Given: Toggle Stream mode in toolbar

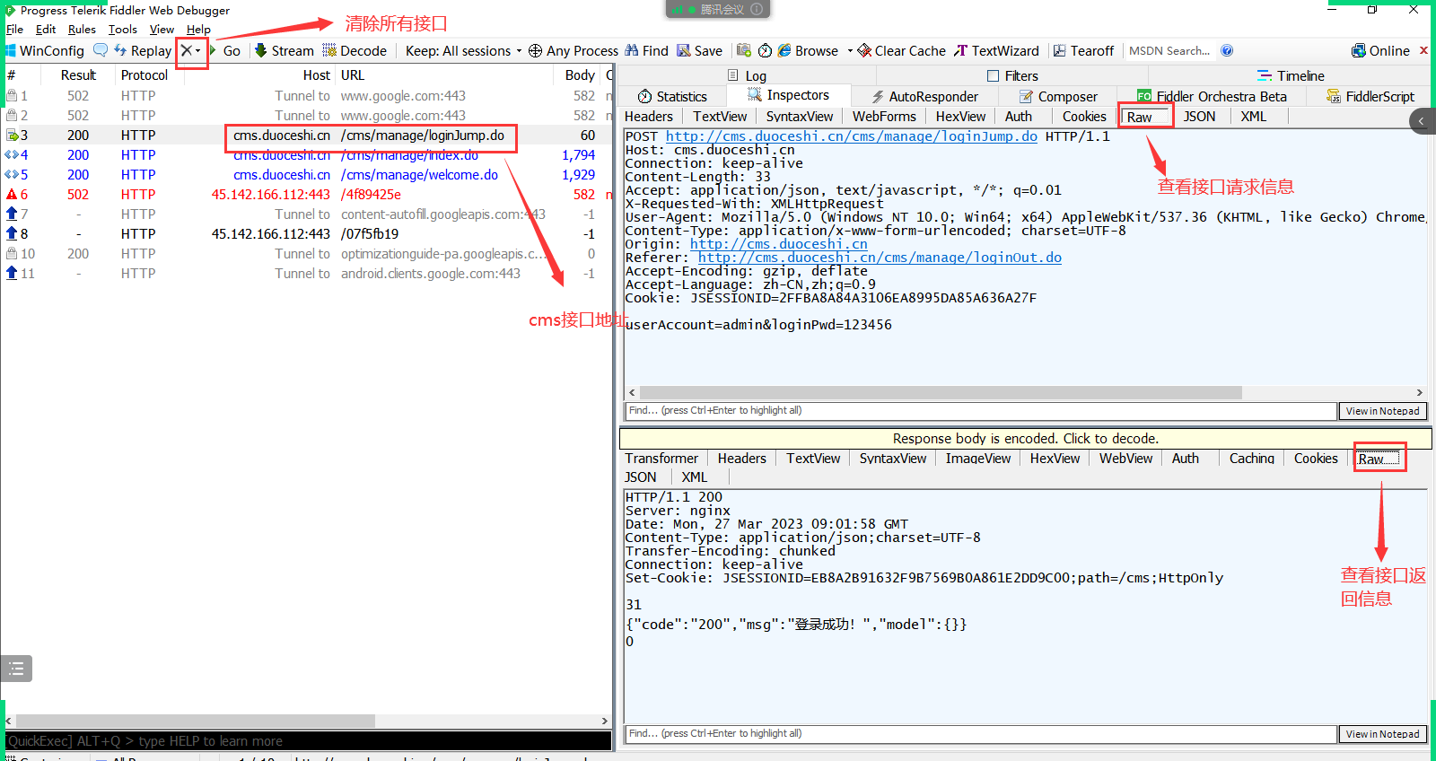Looking at the screenshot, I should pyautogui.click(x=285, y=51).
